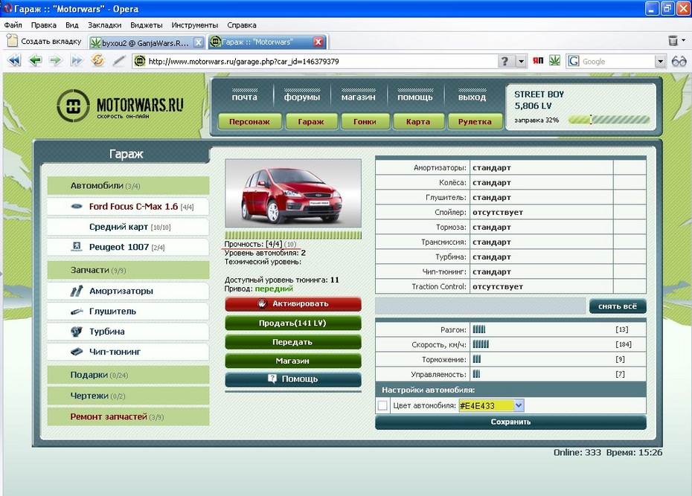
Task: Click the снять всё button
Action: coord(618,306)
